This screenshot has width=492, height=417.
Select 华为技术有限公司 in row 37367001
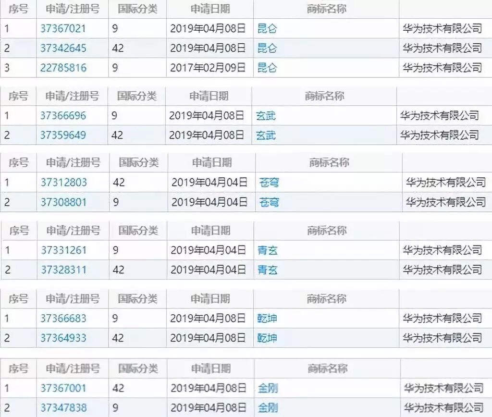click(443, 388)
